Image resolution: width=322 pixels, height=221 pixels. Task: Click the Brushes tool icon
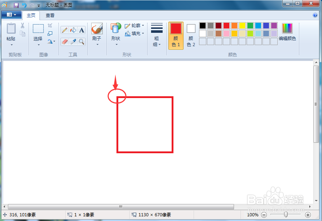(x=97, y=28)
